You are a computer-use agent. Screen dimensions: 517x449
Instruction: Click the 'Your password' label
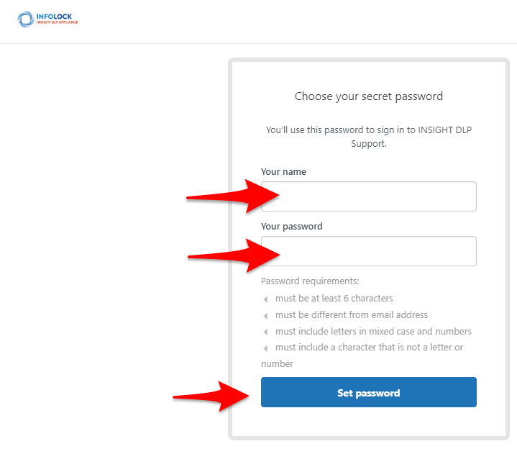(x=292, y=227)
